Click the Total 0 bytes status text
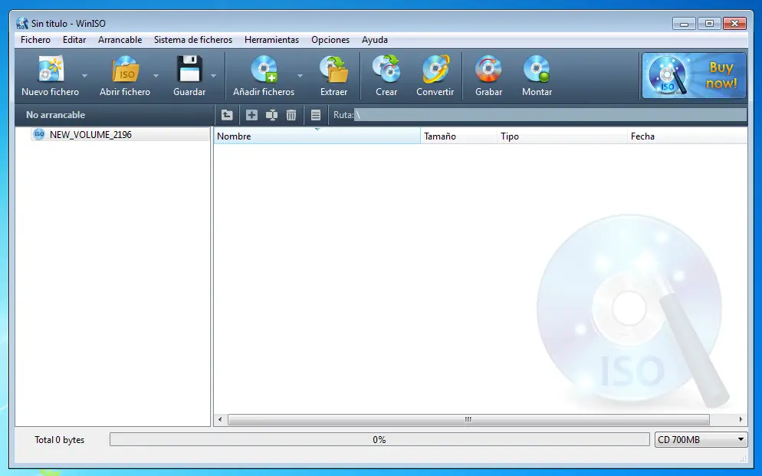Screen dimensions: 762x476 pos(59,439)
